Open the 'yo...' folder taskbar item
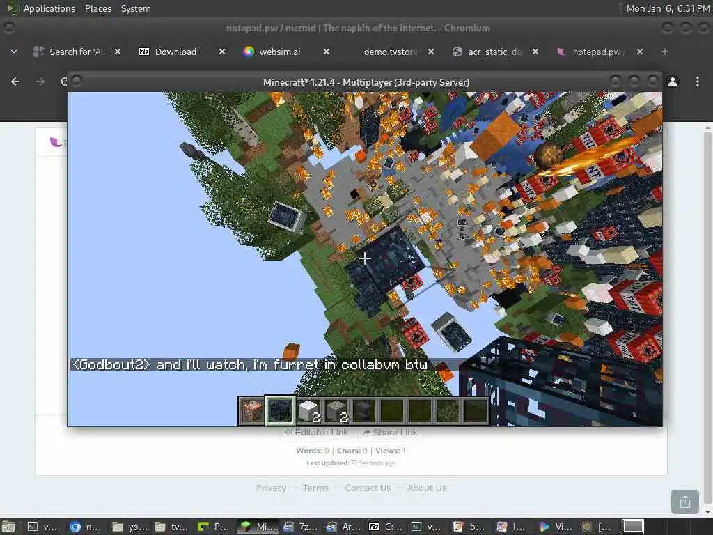713x535 pixels. (130, 527)
